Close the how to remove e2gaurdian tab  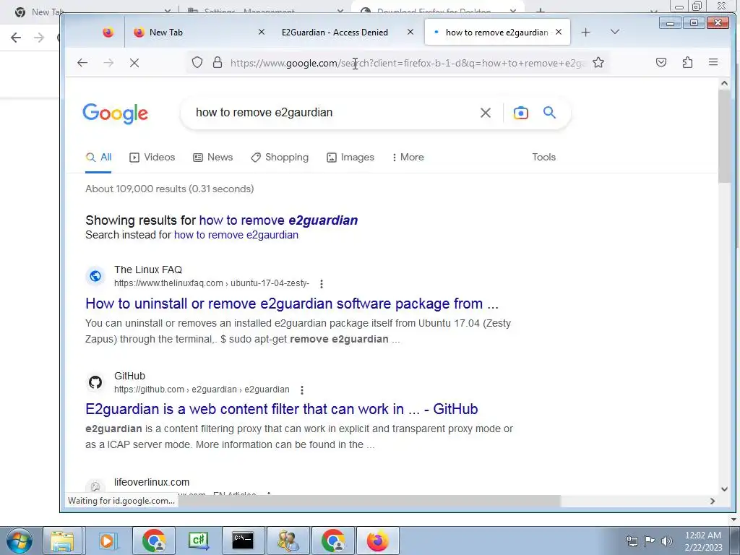[x=559, y=32]
